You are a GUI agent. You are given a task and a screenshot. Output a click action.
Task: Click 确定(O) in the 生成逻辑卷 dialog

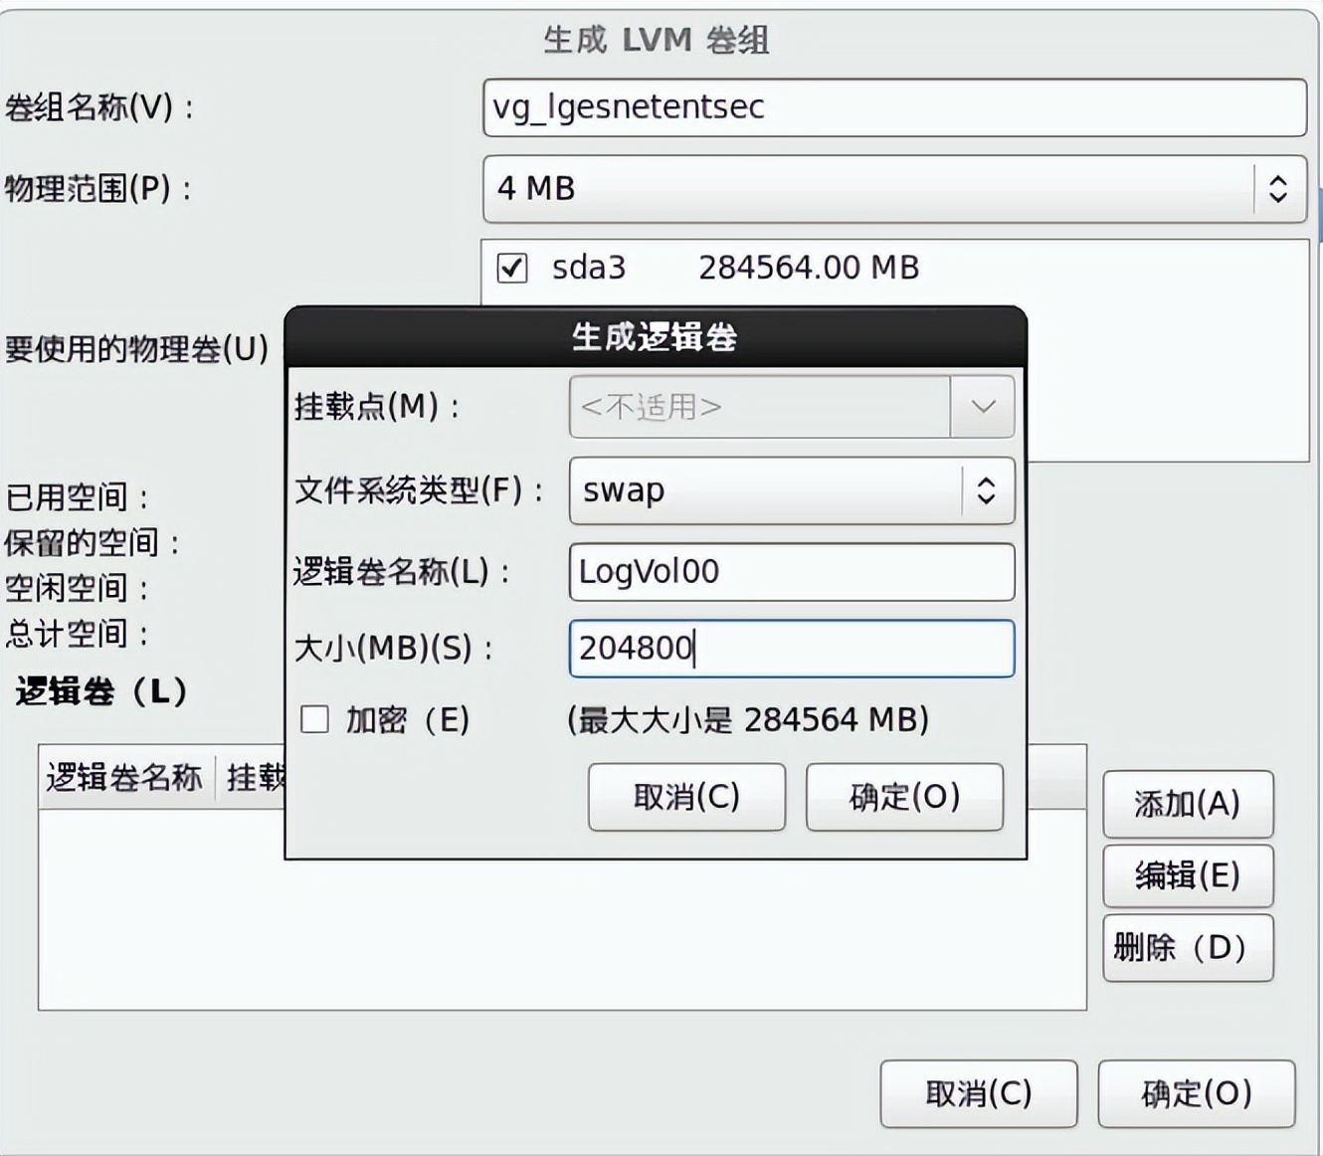pyautogui.click(x=903, y=796)
